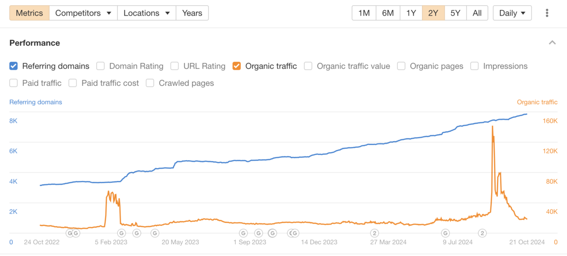Viewport: 567px width, 256px height.
Task: Uncheck the Referring domains checkbox
Action: [14, 66]
